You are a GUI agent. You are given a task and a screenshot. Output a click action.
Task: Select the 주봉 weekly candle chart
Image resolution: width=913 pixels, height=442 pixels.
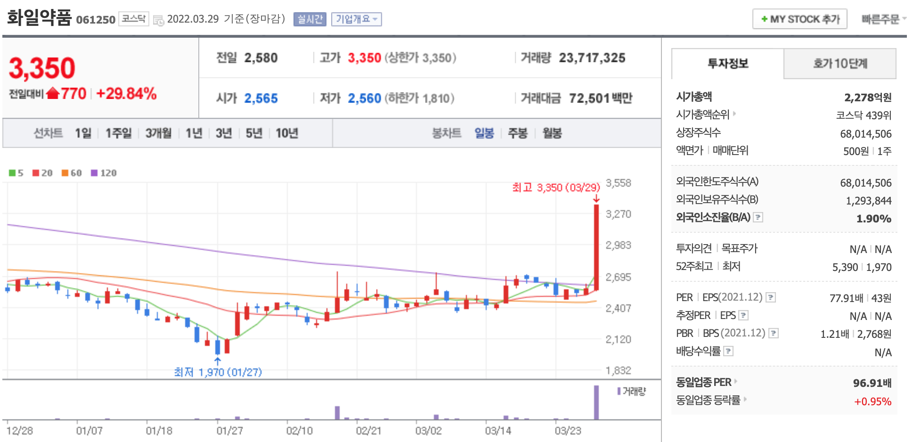[x=518, y=133]
